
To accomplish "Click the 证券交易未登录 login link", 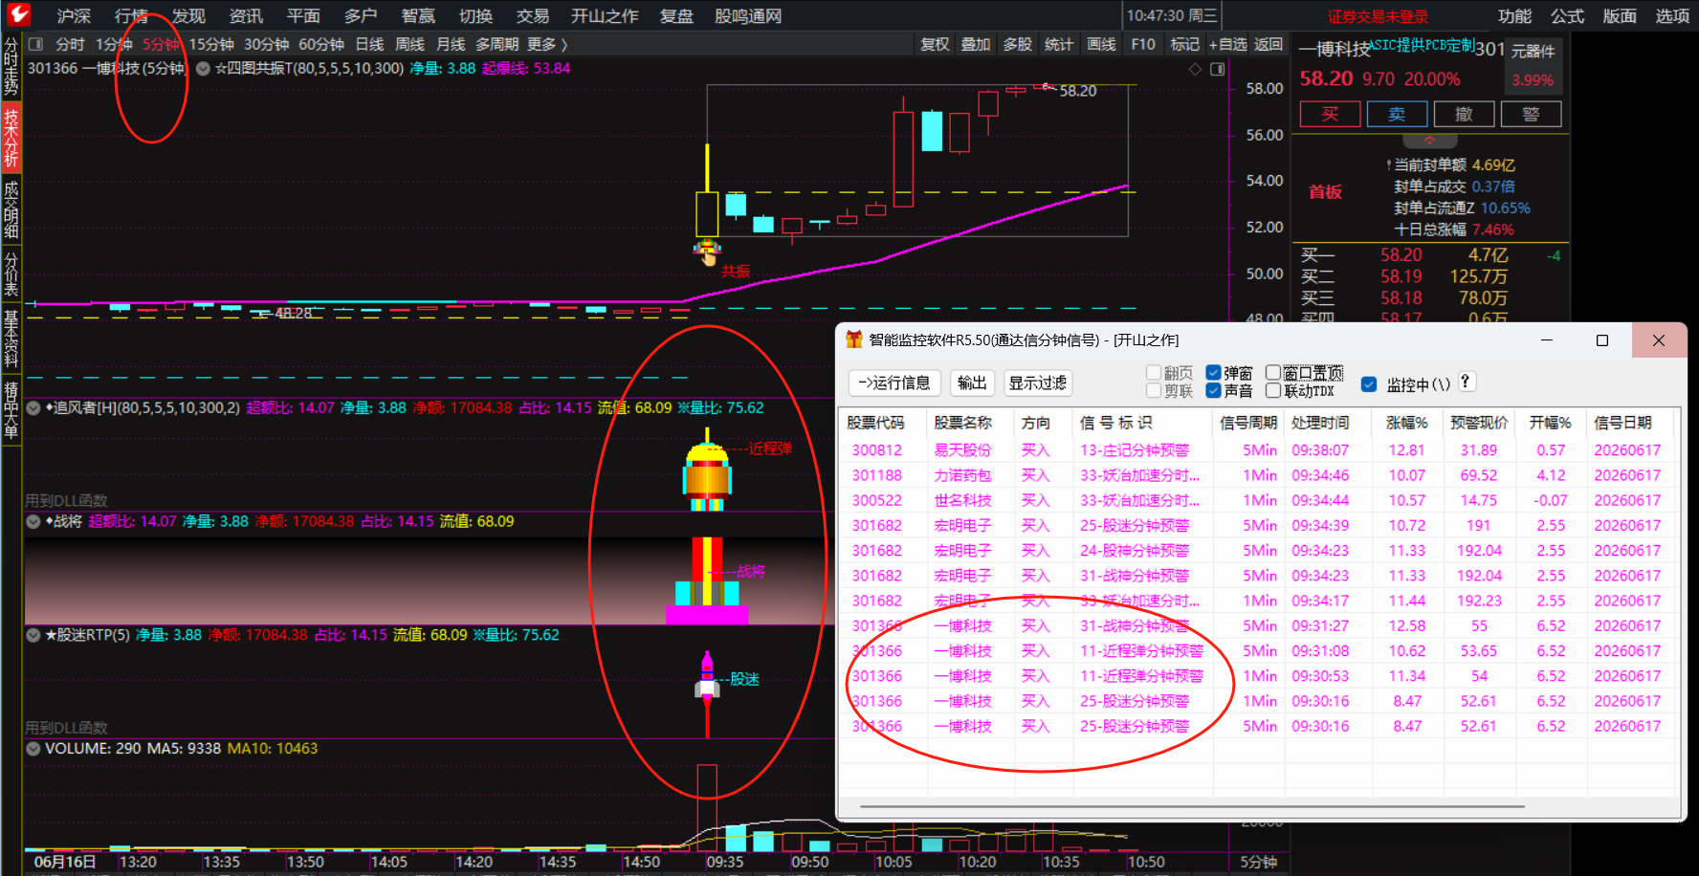I will (x=1378, y=16).
